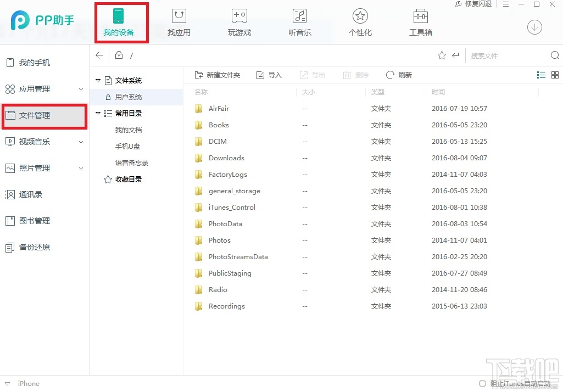Click the 导入 import icon
Image resolution: width=563 pixels, height=392 pixels.
261,75
